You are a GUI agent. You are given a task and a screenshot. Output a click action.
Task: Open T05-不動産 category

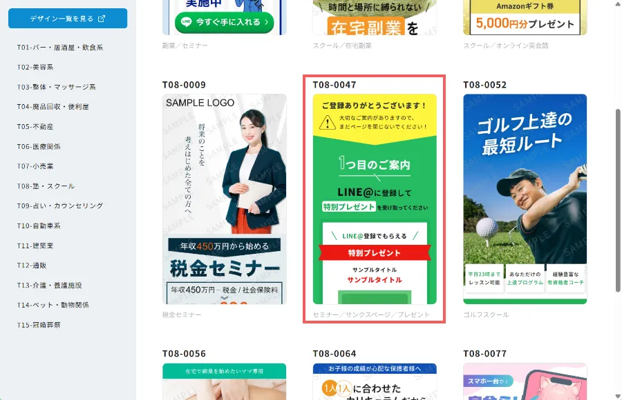[35, 126]
